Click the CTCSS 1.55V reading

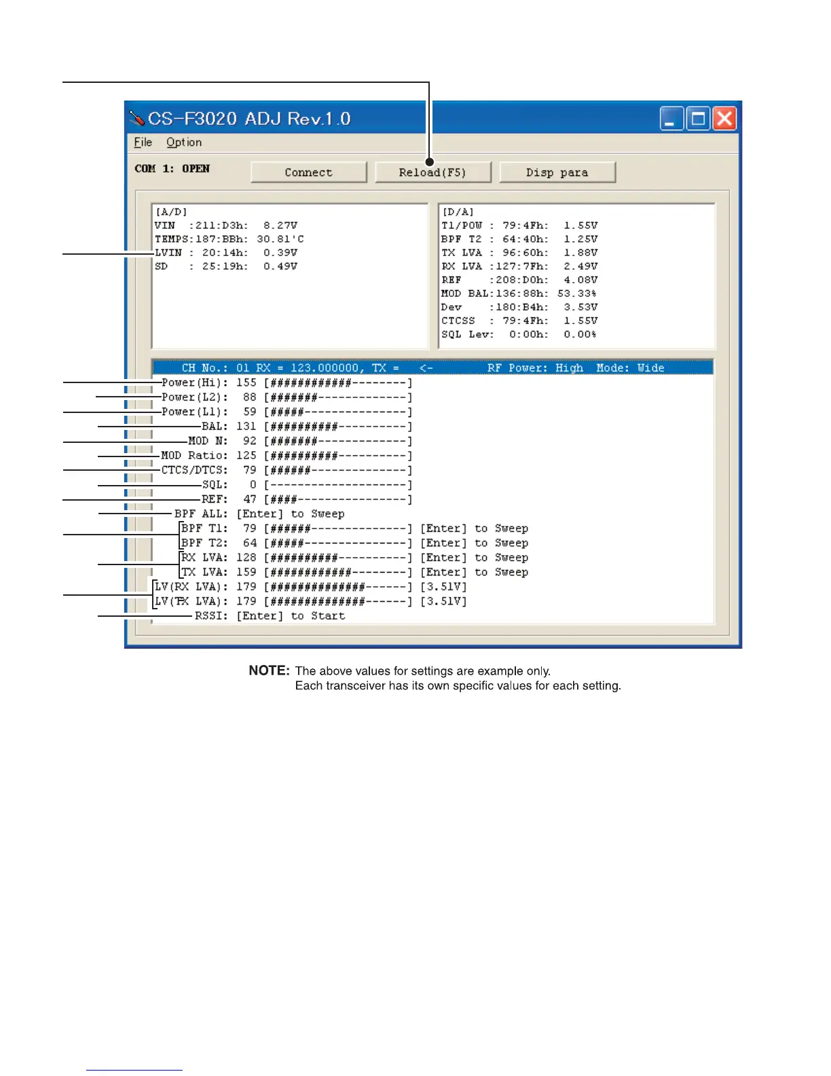tap(519, 321)
